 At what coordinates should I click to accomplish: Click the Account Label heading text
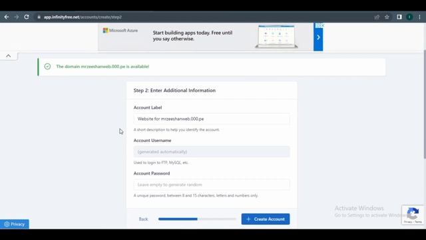[148, 107]
